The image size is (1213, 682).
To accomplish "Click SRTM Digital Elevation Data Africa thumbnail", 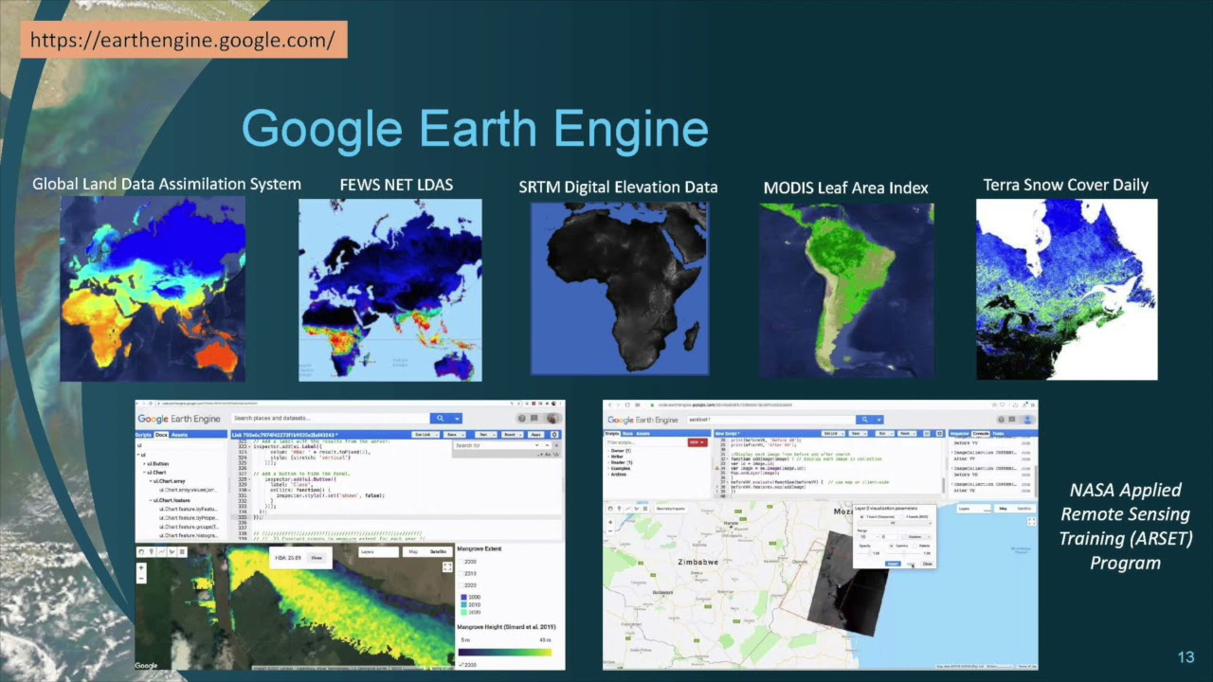I will 619,288.
